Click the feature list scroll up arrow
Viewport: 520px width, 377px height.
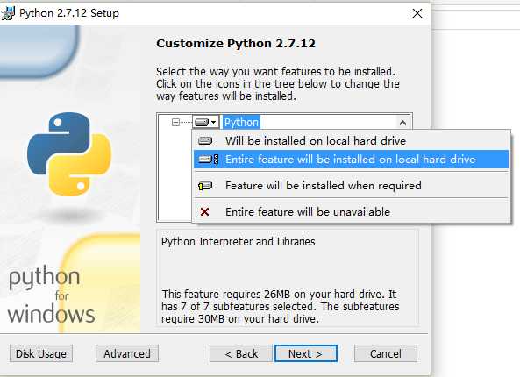click(402, 123)
